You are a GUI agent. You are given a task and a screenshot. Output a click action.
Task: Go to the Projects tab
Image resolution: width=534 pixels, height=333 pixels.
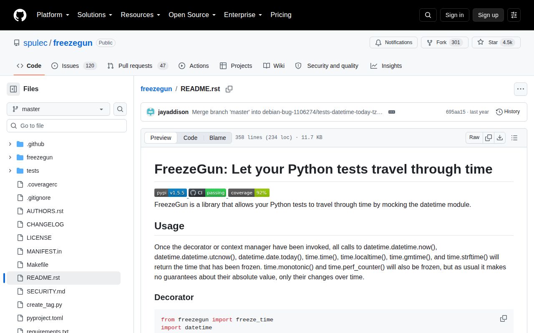[x=236, y=66]
